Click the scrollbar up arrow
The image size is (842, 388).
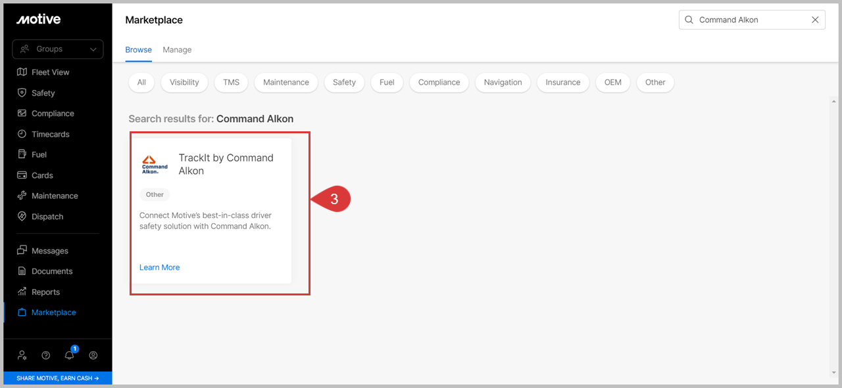click(833, 102)
